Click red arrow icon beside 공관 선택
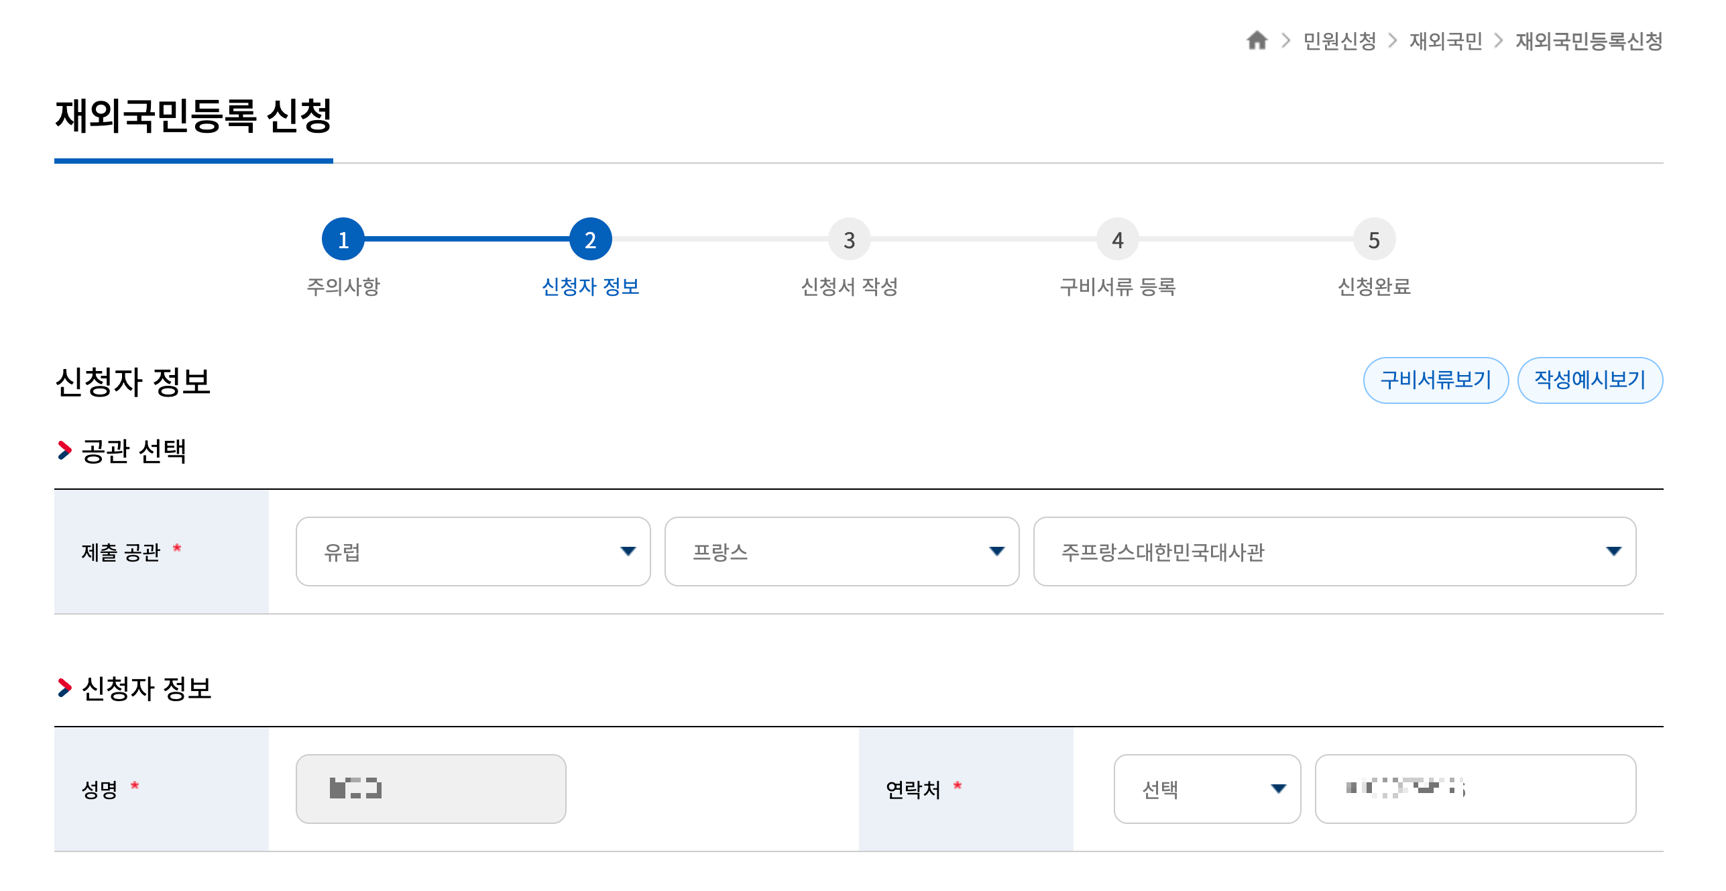Viewport: 1726px width, 891px height. 64,450
